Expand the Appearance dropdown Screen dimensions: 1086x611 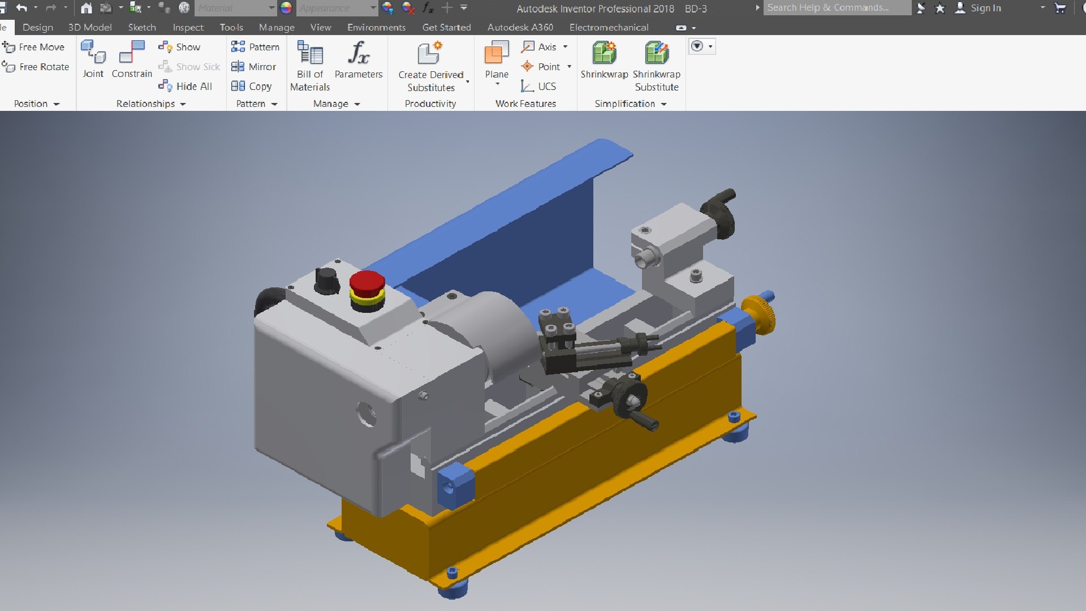(x=373, y=8)
